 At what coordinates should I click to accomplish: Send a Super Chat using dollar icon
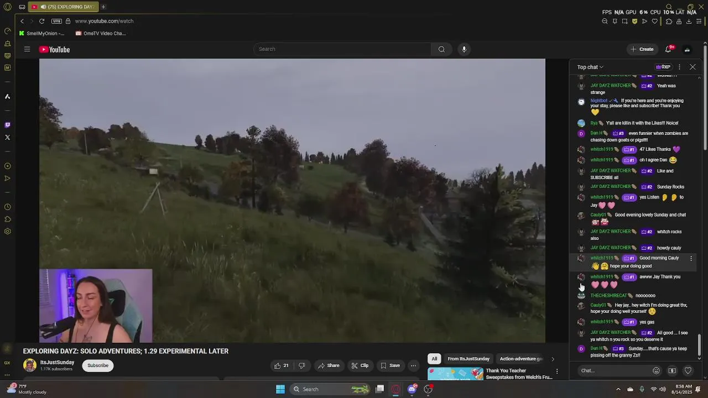coord(672,371)
